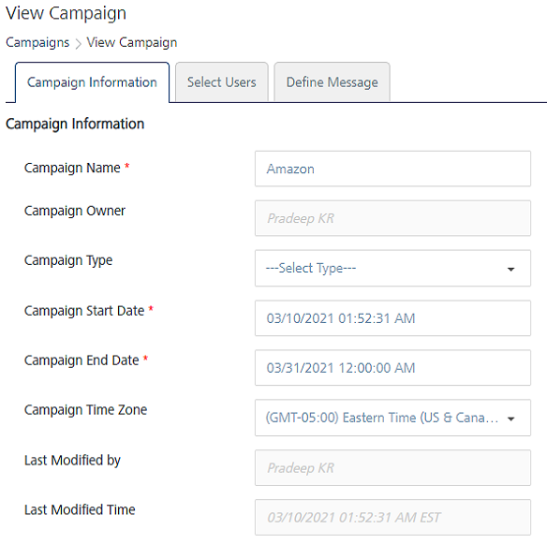Switch to the Select Users tab

222,82
